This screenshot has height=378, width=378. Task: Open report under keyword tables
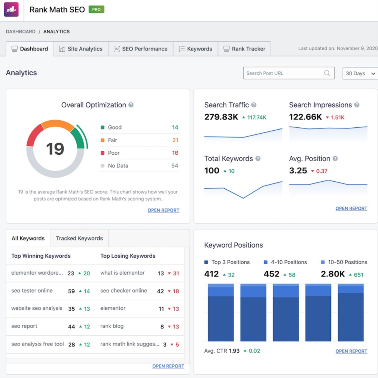[168, 366]
